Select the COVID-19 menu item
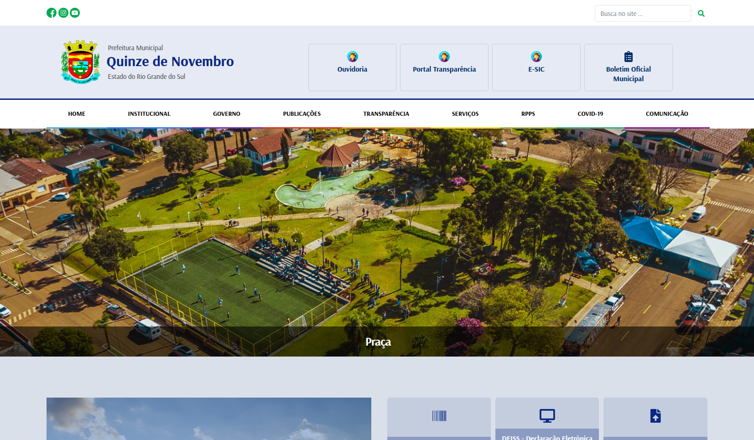754x440 pixels. tap(590, 114)
